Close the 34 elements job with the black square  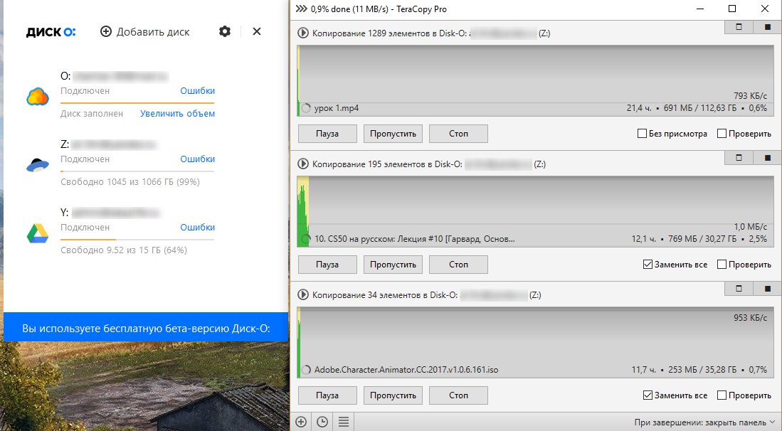coord(768,288)
